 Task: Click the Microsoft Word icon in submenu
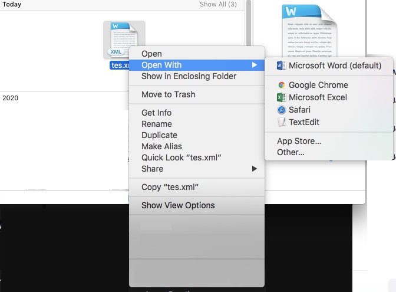[282, 65]
